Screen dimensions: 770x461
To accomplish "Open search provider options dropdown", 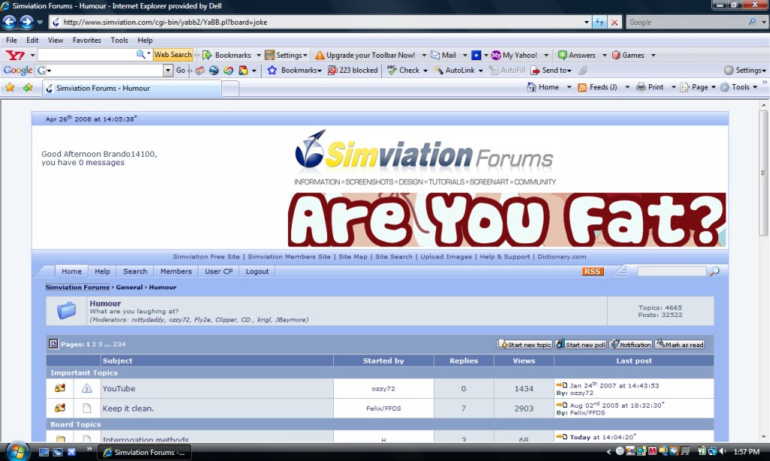I will point(764,22).
